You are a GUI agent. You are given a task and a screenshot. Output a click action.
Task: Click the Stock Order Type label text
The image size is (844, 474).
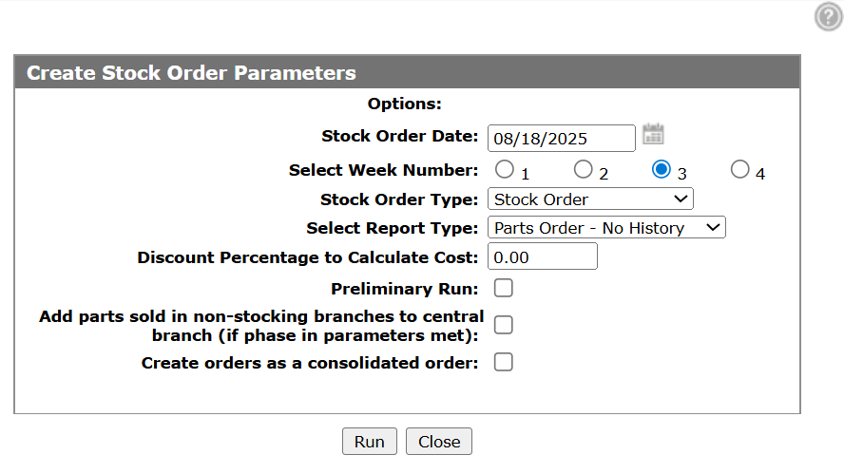tap(399, 199)
